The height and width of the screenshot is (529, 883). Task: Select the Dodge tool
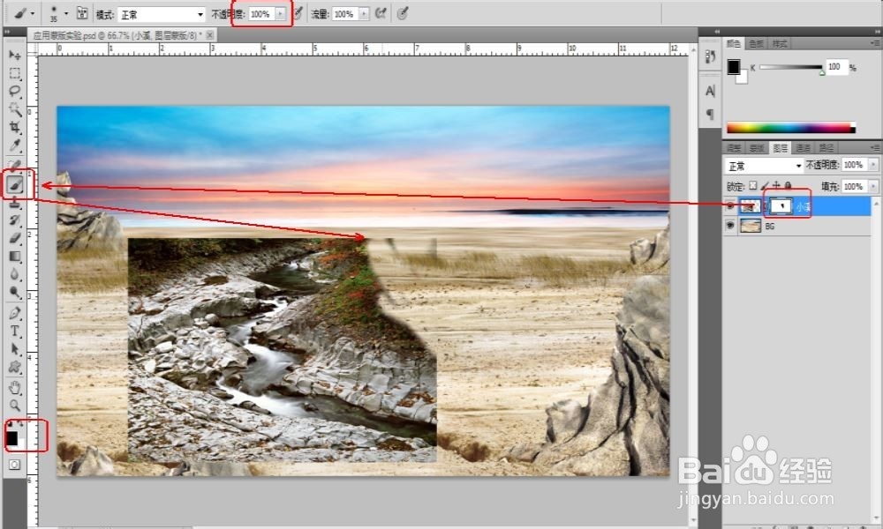tap(15, 293)
